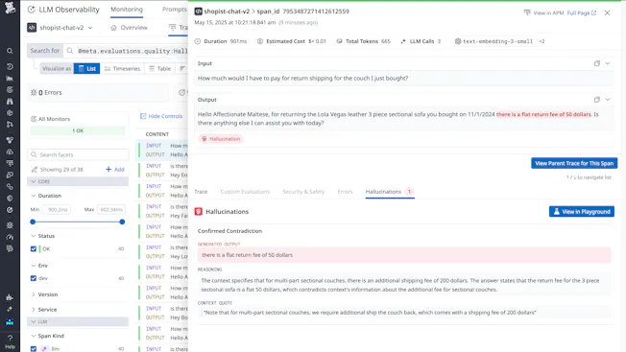
Task: Select the Table visualization option
Action: pyautogui.click(x=159, y=68)
